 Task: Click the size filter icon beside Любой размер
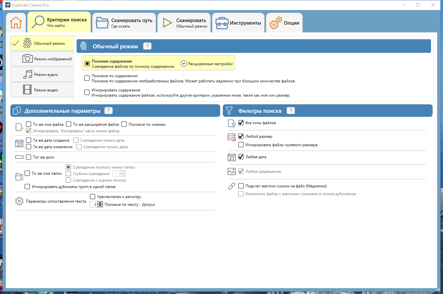point(232,137)
